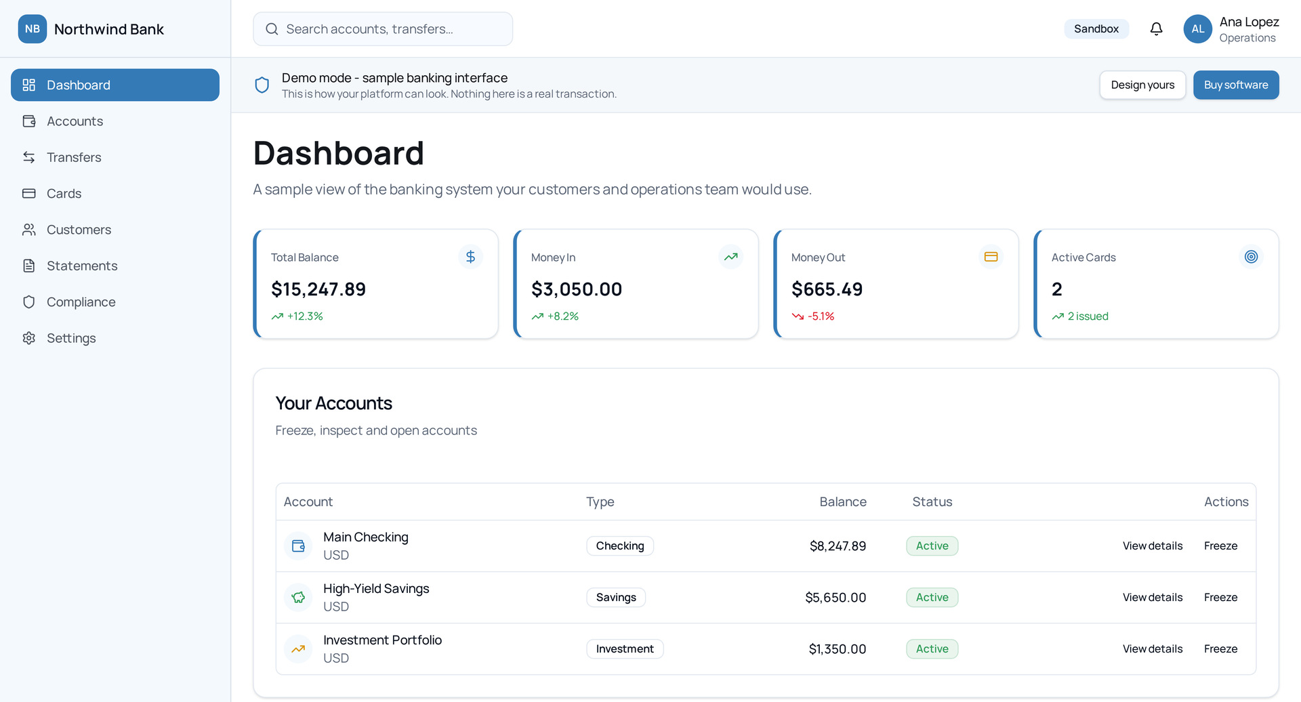Click the AL user avatar

coord(1197,29)
